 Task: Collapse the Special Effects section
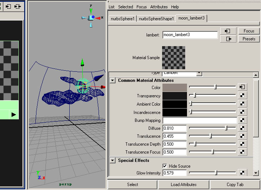113,160
